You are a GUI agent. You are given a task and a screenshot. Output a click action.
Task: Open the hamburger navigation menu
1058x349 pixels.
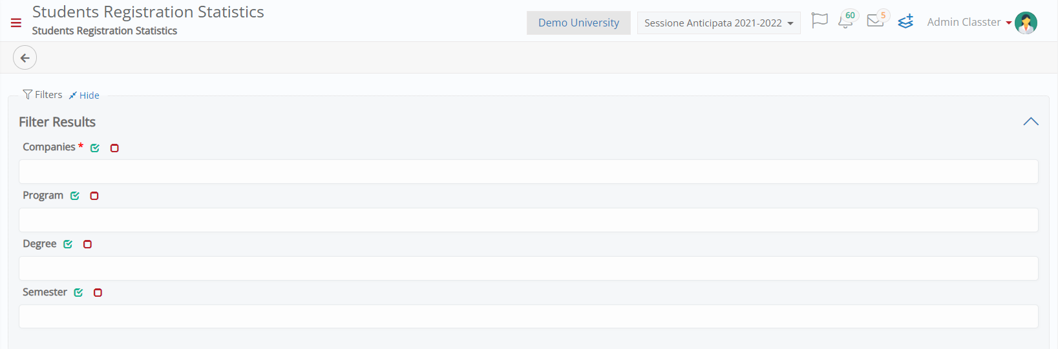(x=16, y=23)
